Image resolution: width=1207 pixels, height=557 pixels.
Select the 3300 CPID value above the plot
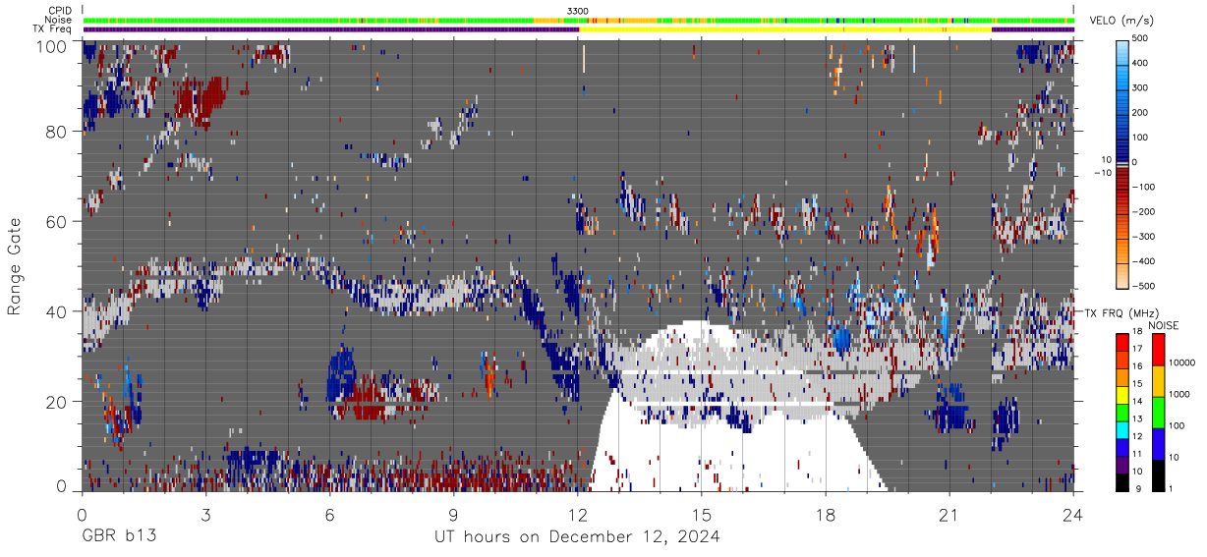578,11
